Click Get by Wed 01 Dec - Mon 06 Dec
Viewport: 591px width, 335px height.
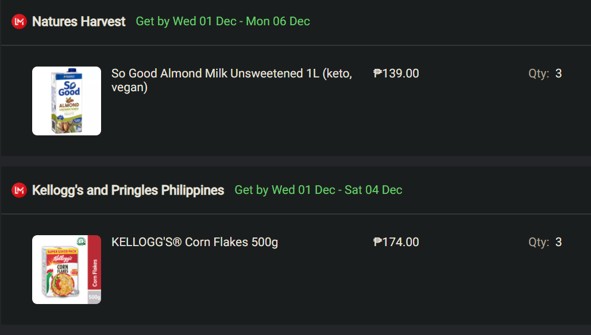tap(223, 22)
